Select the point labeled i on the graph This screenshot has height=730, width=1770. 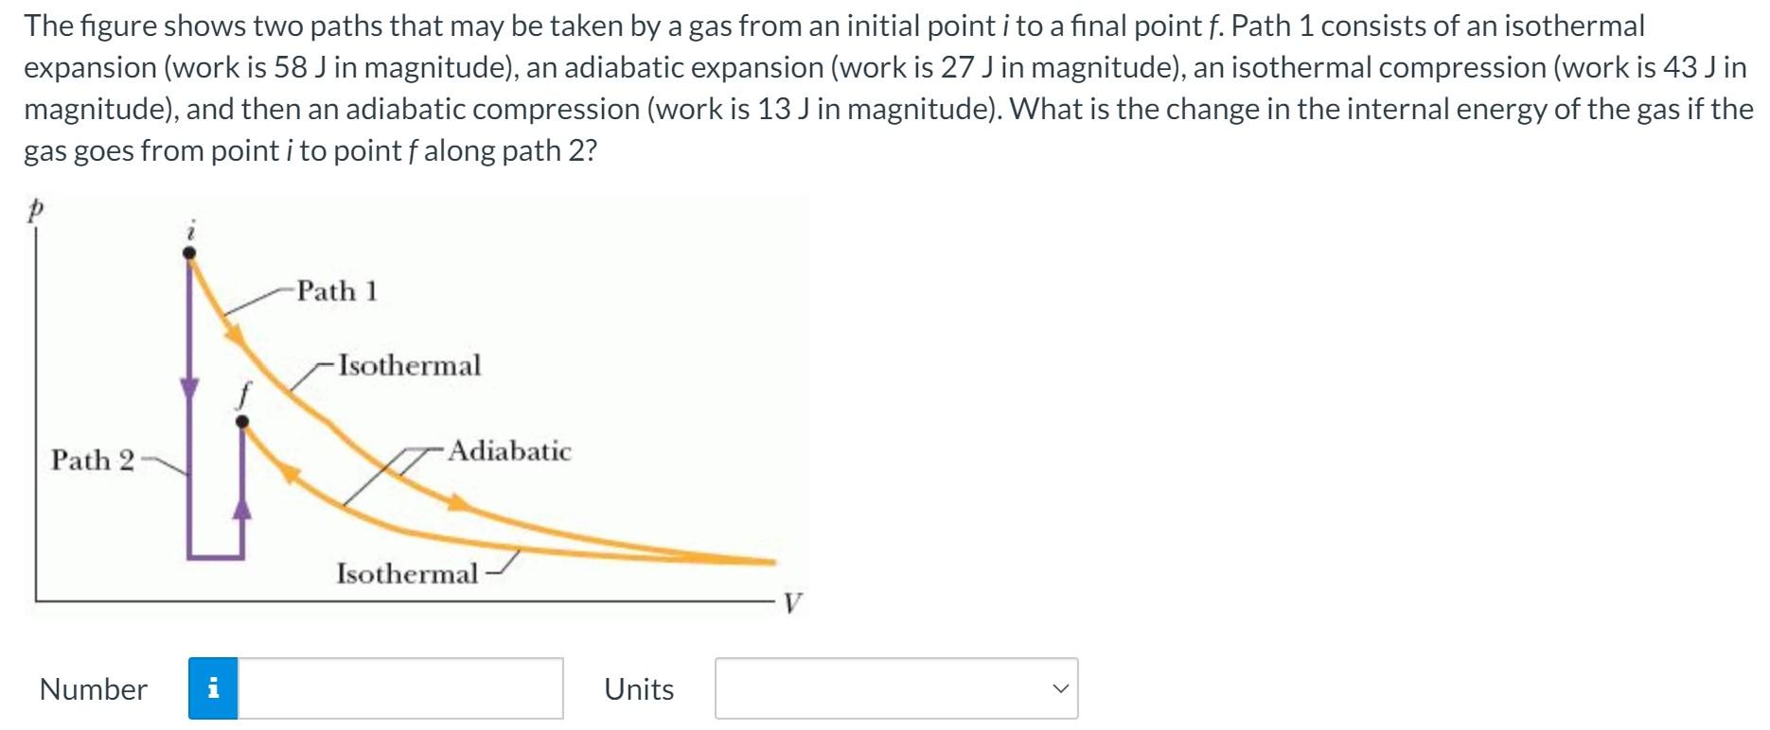pyautogui.click(x=189, y=250)
